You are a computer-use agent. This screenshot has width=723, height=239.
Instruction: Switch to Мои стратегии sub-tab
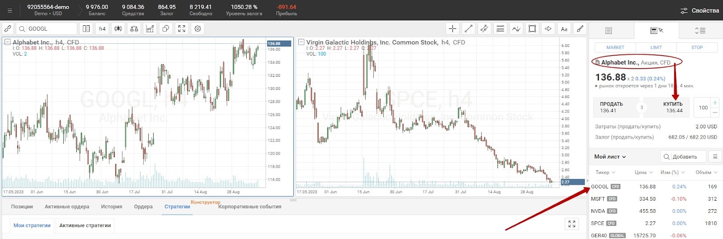point(32,225)
